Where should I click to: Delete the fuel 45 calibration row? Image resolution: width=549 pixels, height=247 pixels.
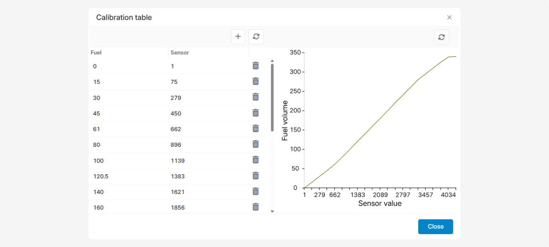(256, 113)
